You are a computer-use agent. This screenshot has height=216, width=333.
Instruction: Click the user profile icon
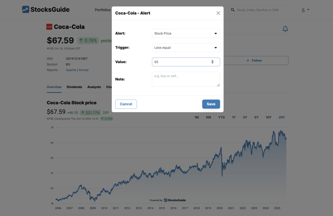[303, 10]
